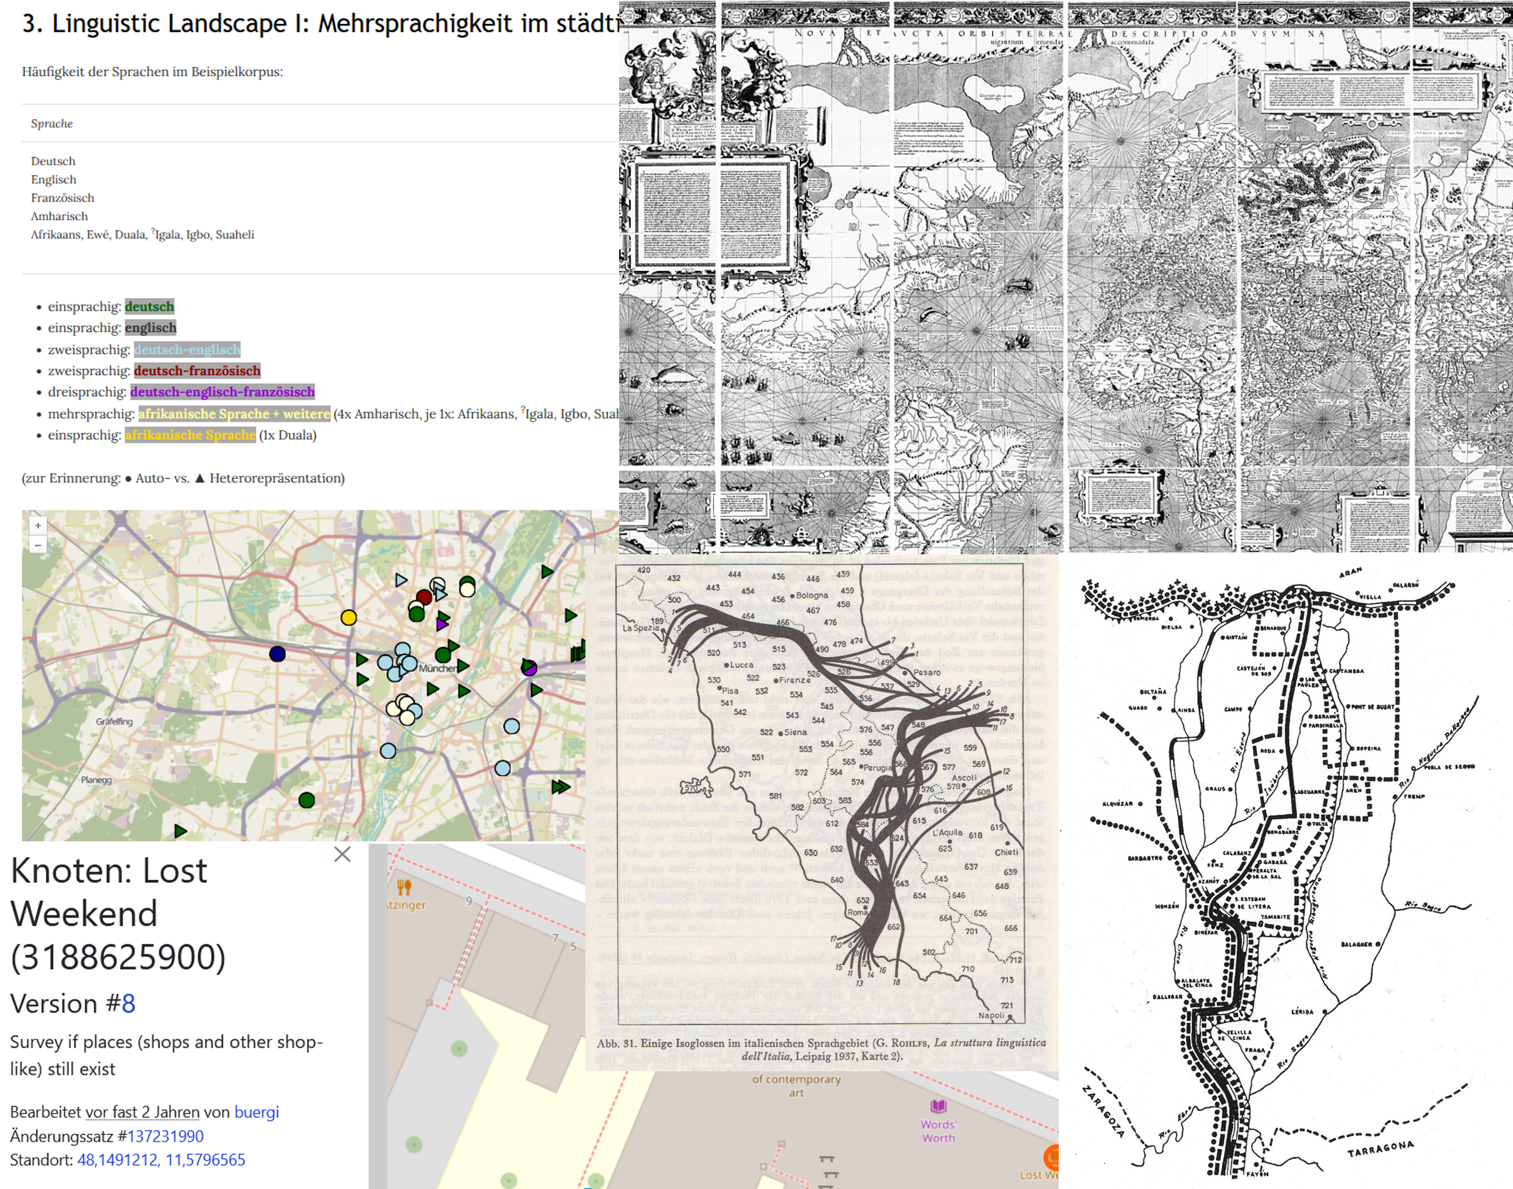
Task: Select the topmost light blue triangle marker
Action: point(401,580)
